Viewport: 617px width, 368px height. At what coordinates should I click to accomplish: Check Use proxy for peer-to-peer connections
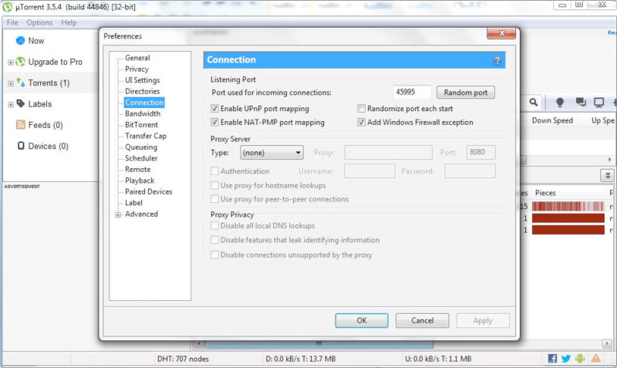214,199
